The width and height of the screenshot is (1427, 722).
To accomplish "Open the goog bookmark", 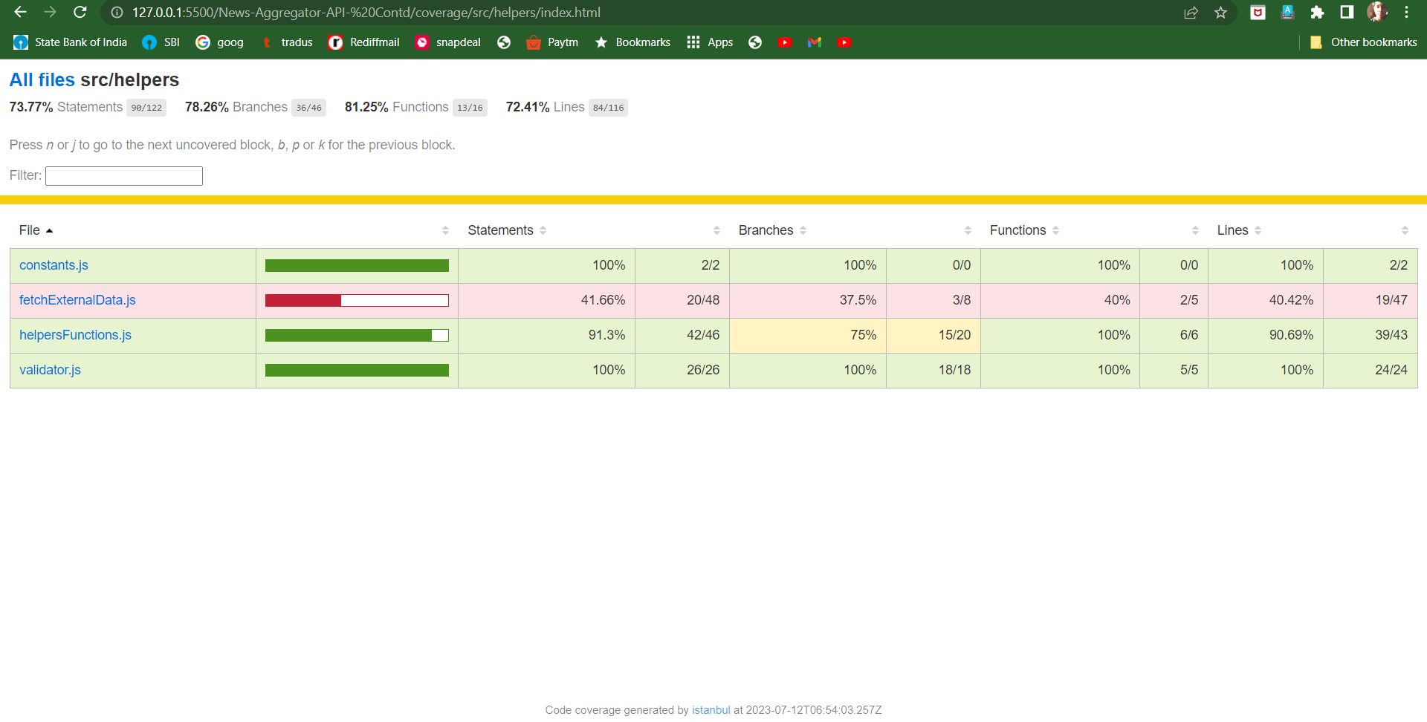I will [x=220, y=42].
